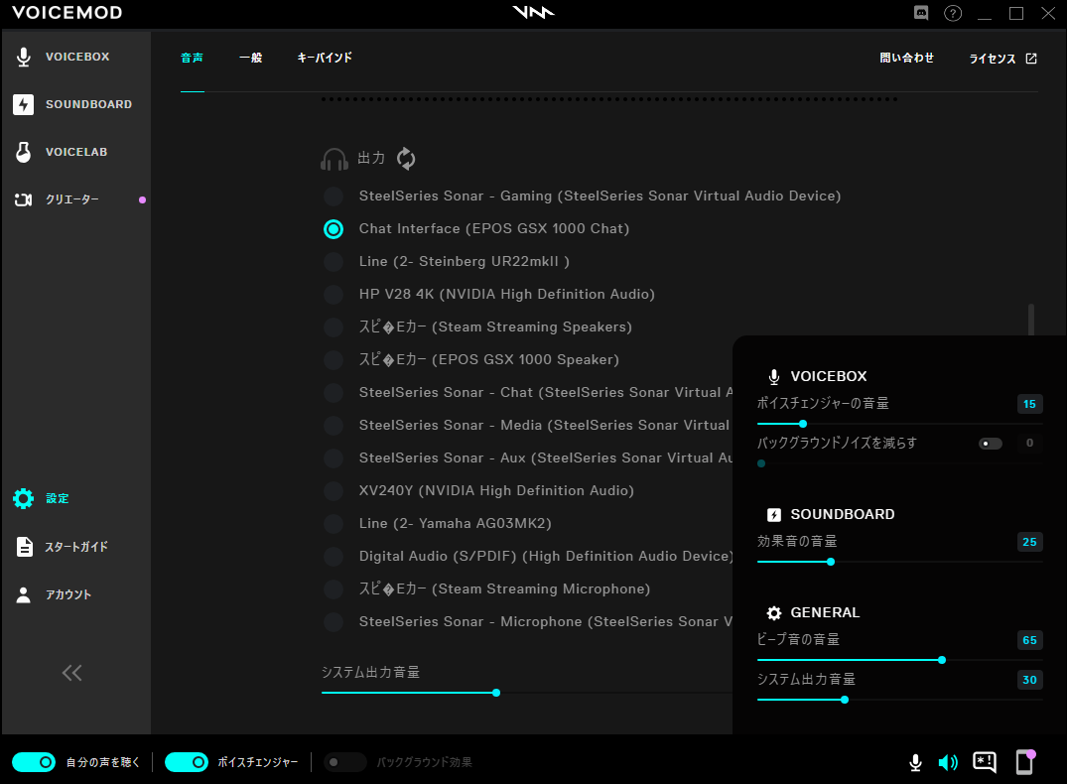Click the Voicemod logo in title bar
The width and height of the screenshot is (1067, 784).
534,12
